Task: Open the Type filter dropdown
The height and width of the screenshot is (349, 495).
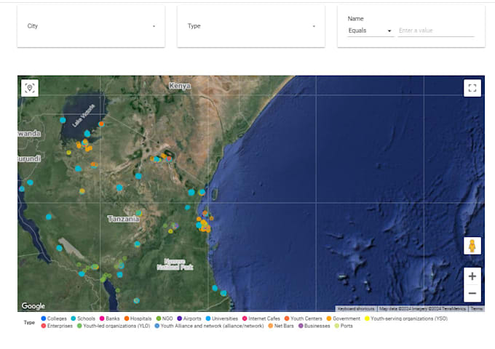Action: [251, 26]
